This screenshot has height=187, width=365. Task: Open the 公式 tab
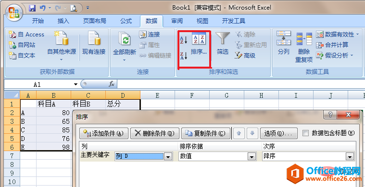pos(126,21)
